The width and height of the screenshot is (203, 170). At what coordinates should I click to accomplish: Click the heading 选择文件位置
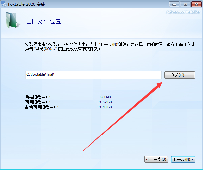pyautogui.click(x=43, y=21)
